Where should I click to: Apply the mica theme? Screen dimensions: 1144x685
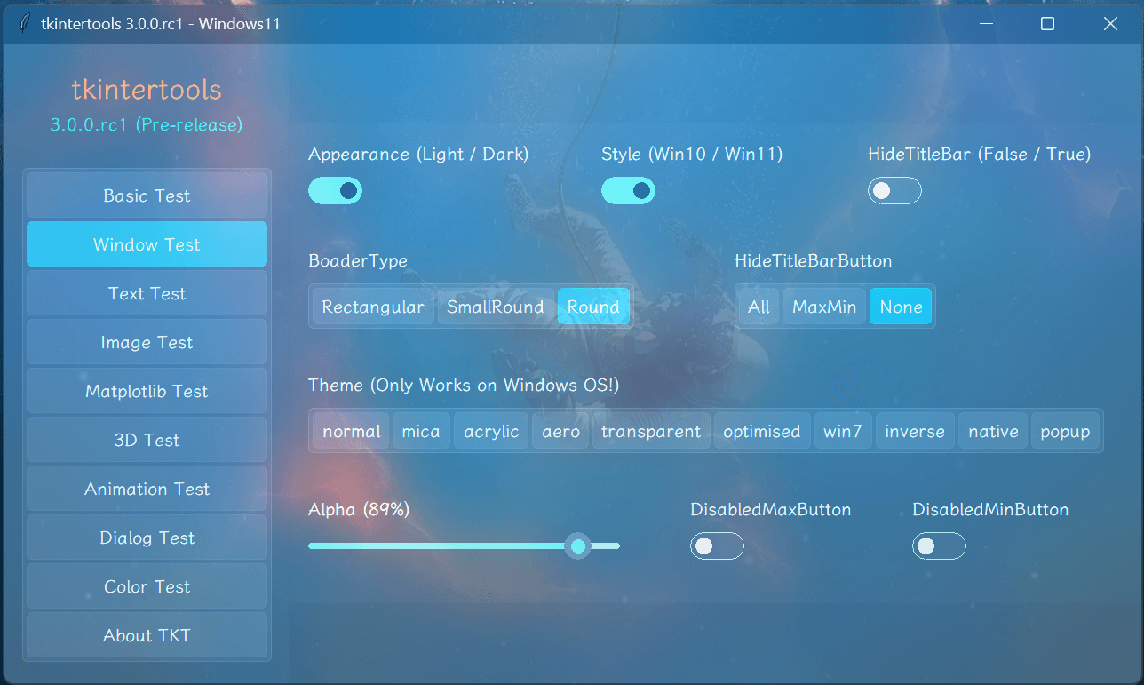click(421, 431)
